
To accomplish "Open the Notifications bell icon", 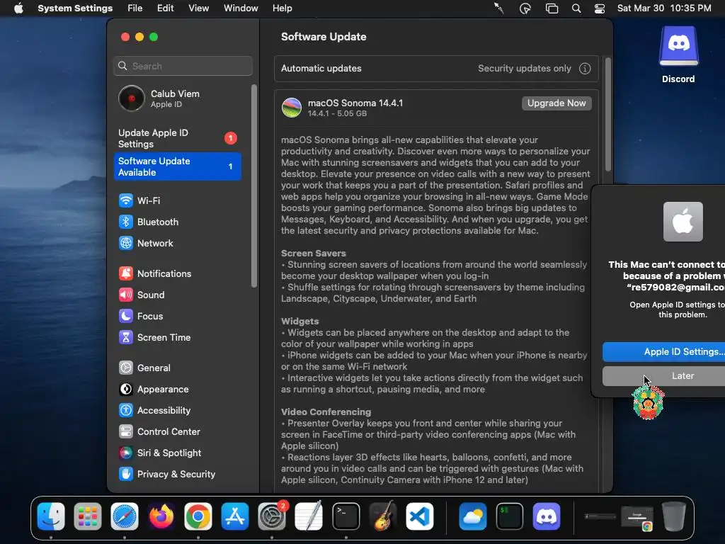I will 126,273.
